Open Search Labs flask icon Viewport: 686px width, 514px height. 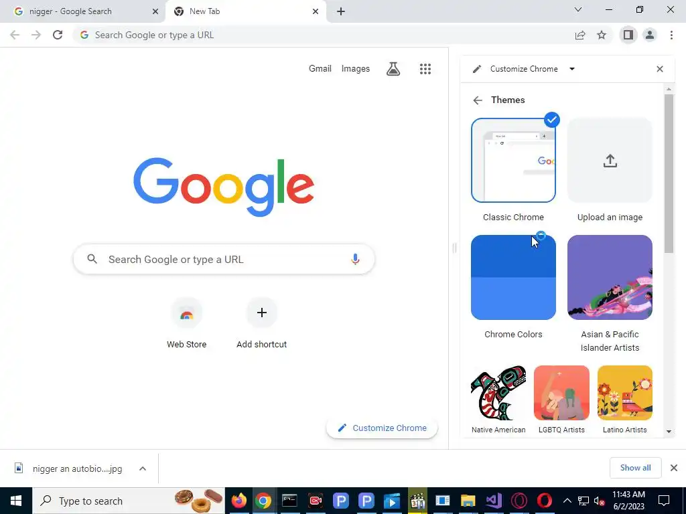click(393, 69)
